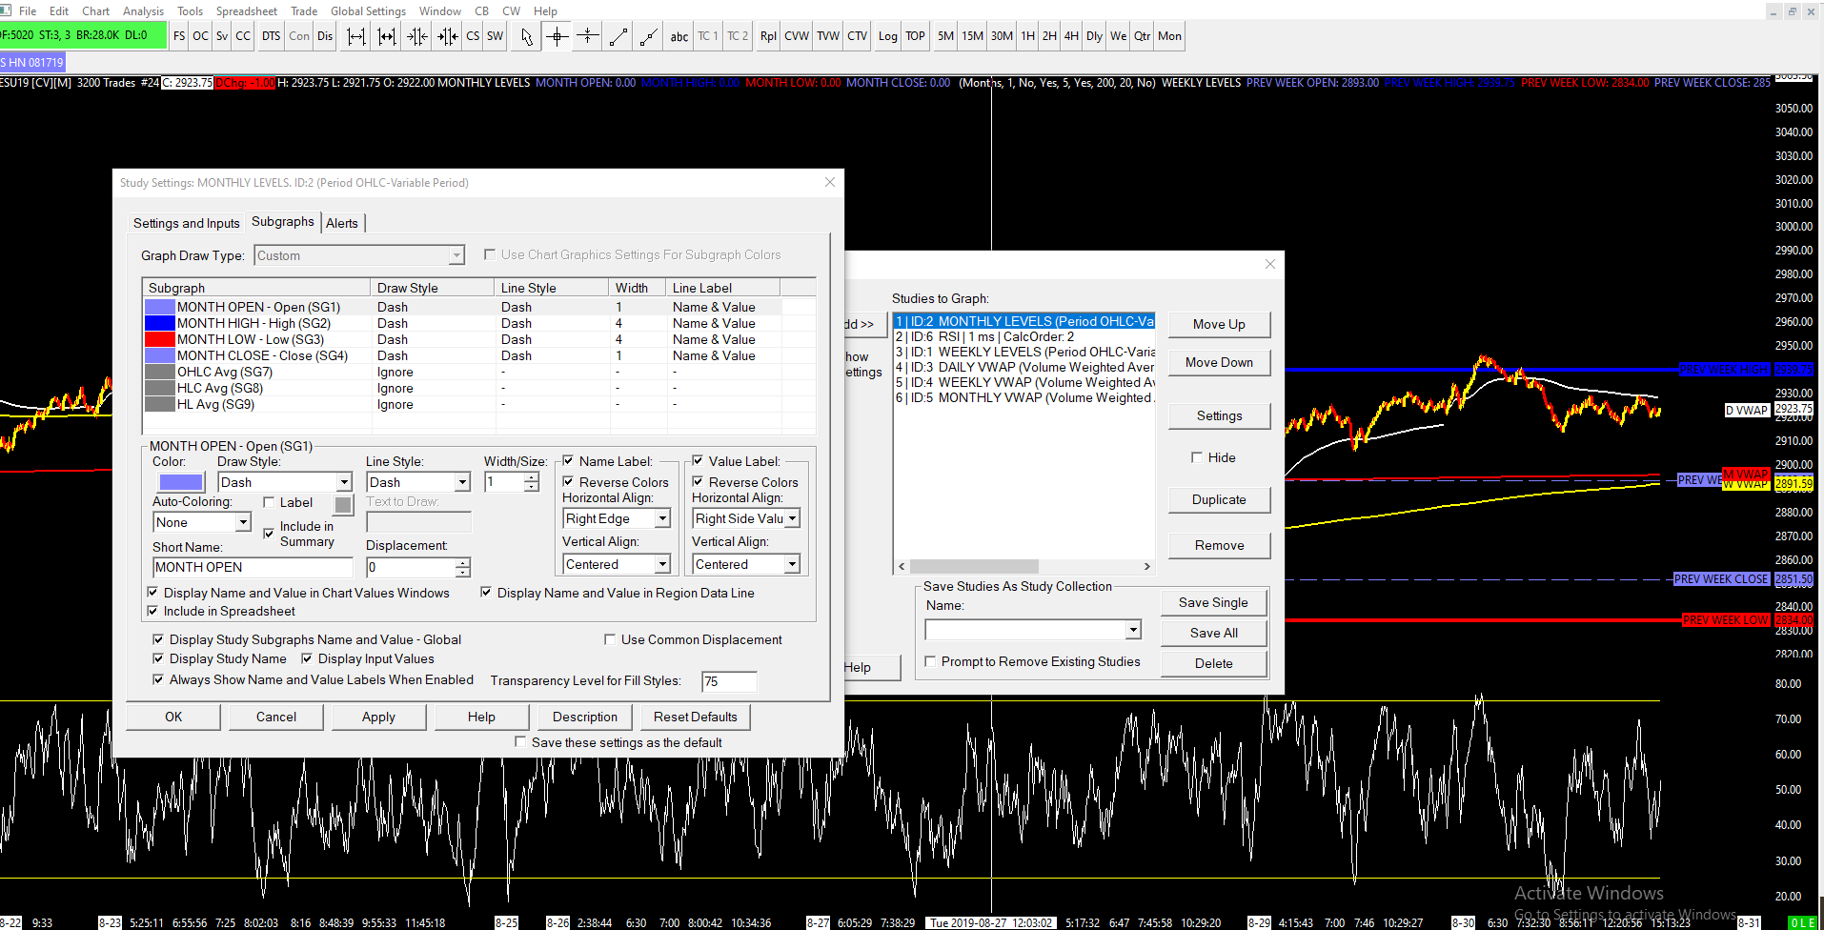Switch to Settings and Inputs tab
1824x930 pixels.
(x=187, y=223)
